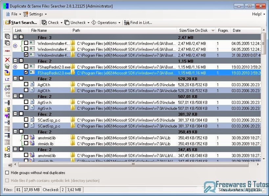Click the LZ compression sidebar icon
The image size is (269, 196).
click(7, 79)
